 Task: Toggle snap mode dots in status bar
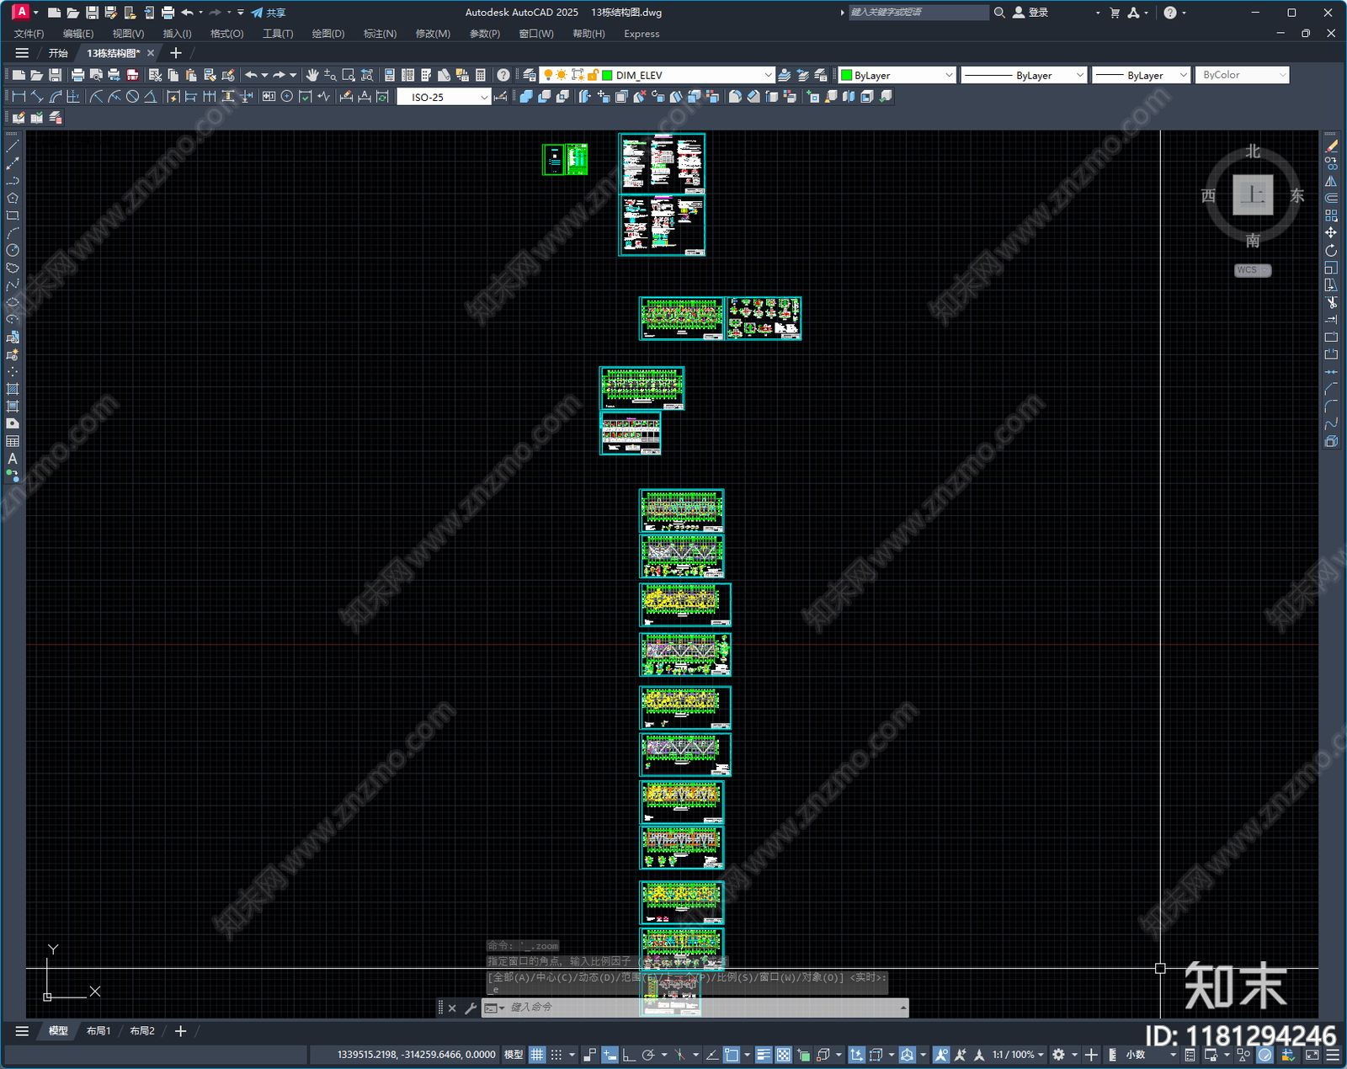556,1055
